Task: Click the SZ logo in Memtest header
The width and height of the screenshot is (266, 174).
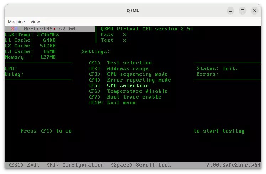Action: pyautogui.click(x=15, y=29)
